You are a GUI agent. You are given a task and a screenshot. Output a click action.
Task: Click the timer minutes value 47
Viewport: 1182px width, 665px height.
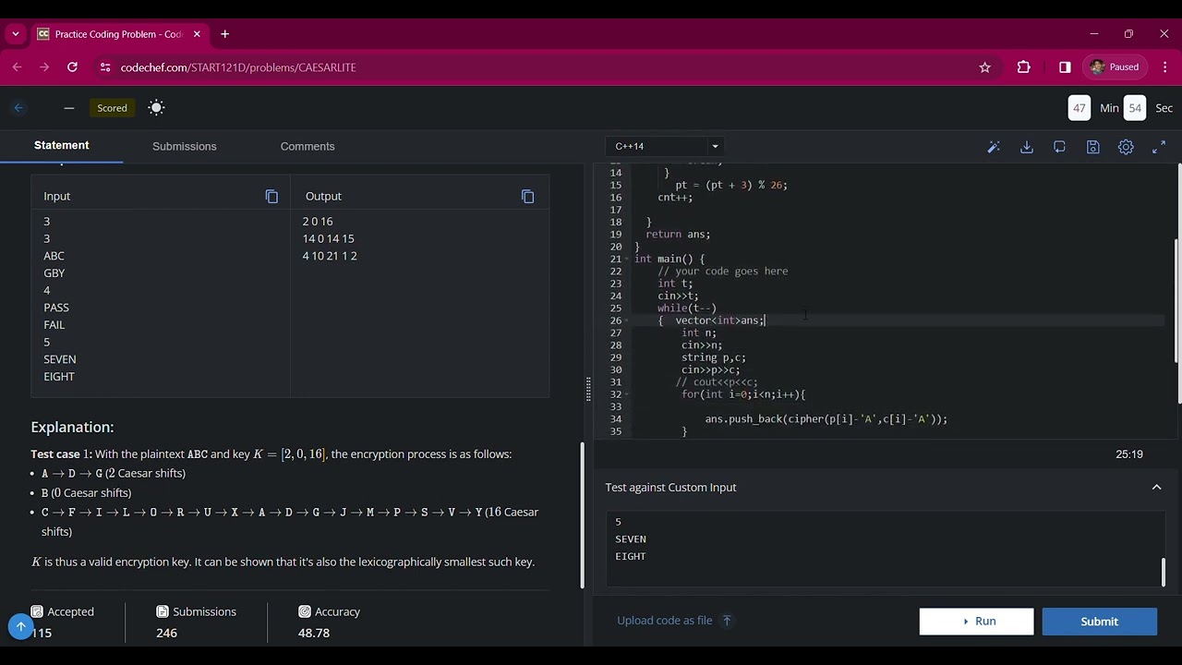point(1079,108)
